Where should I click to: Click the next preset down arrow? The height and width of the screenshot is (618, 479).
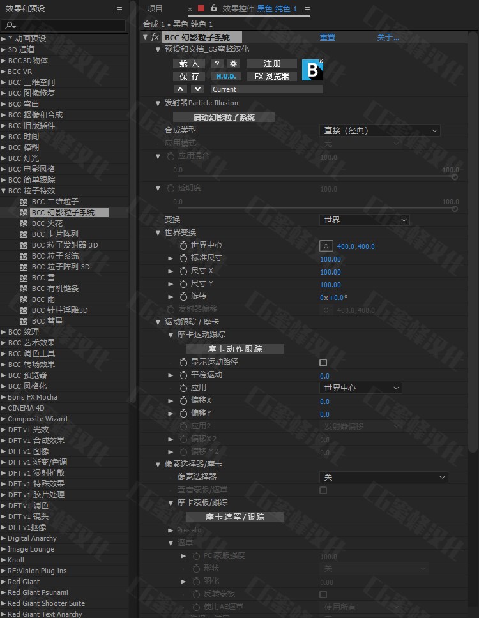(x=197, y=89)
